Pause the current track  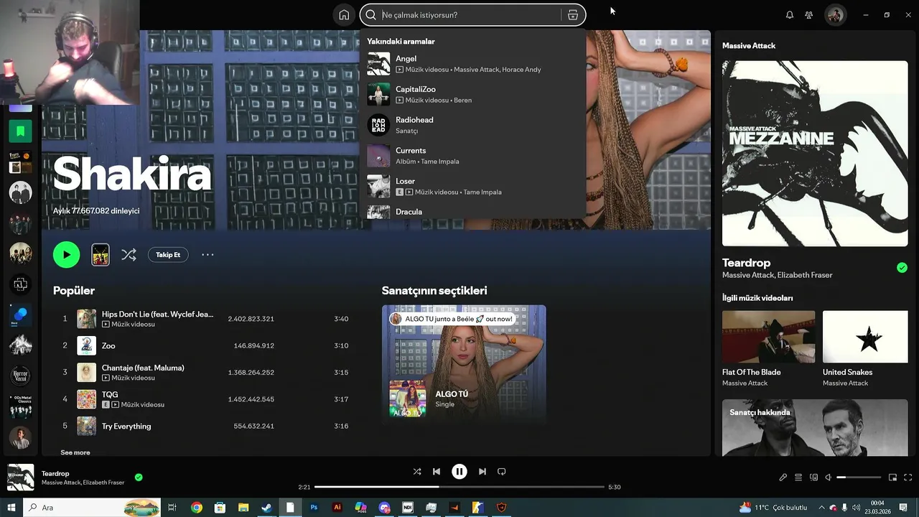tap(459, 472)
